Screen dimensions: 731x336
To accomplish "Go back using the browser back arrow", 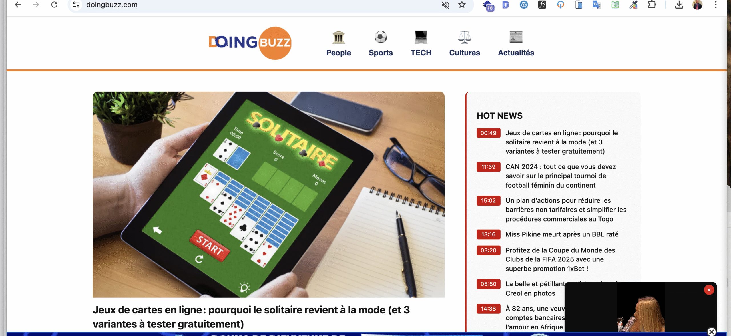I will tap(18, 5).
